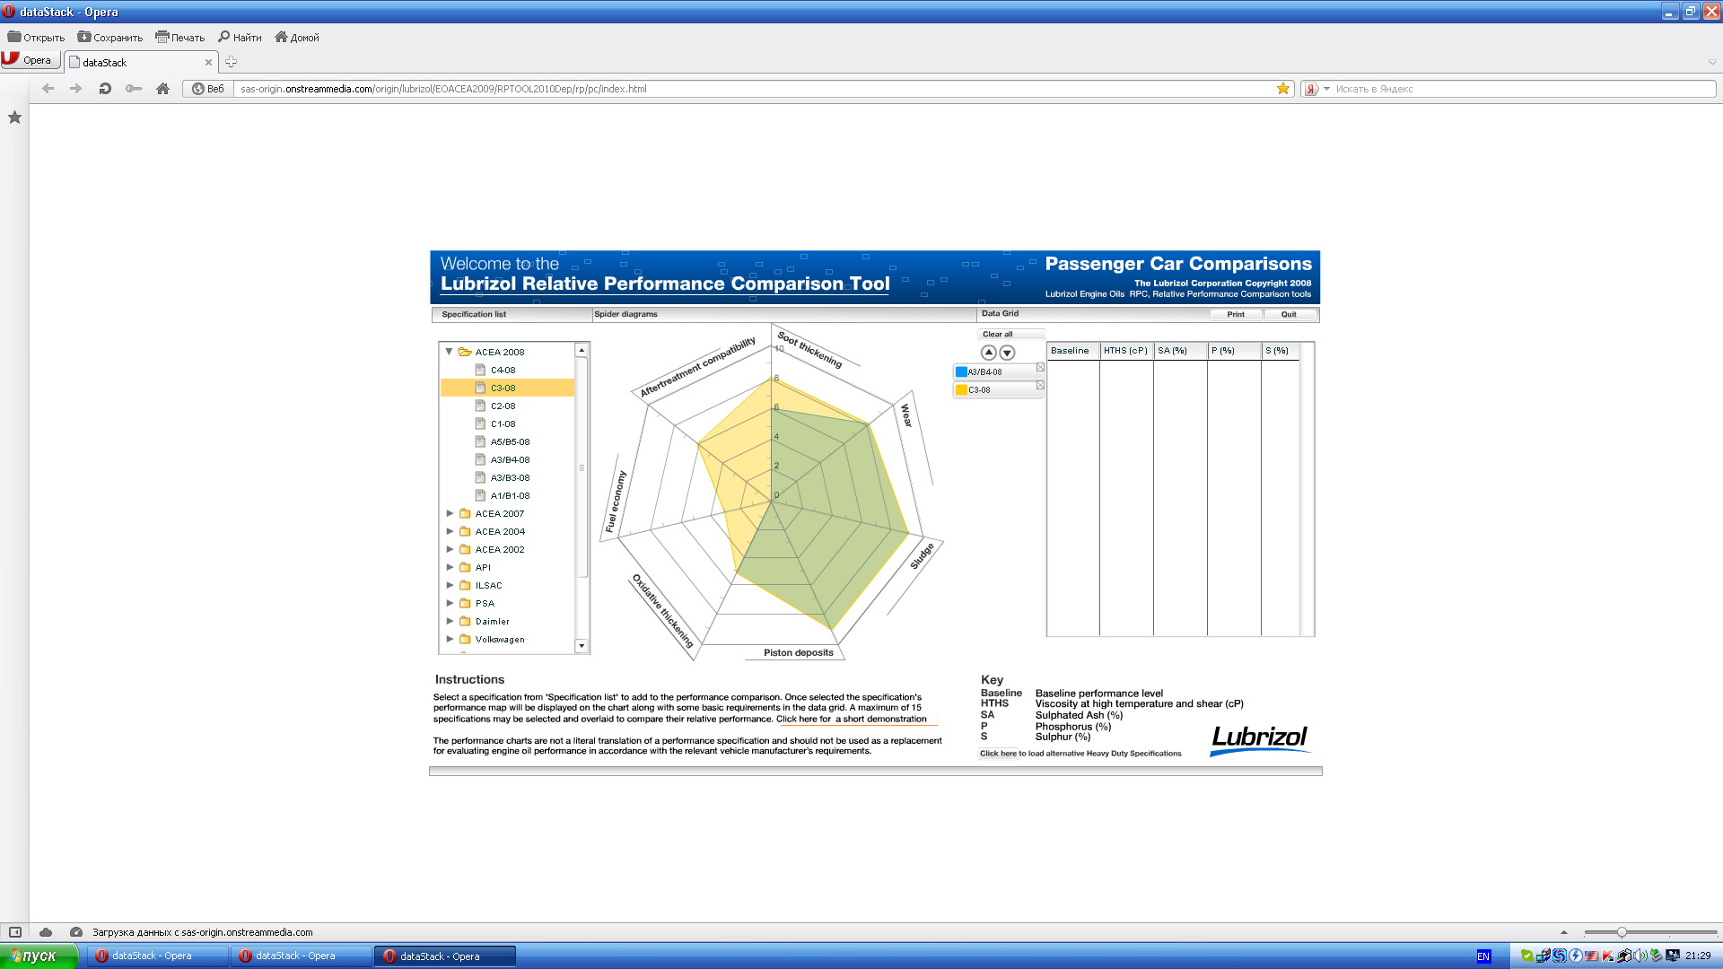Click the пуск Start button
This screenshot has height=969, width=1723.
pos(39,956)
